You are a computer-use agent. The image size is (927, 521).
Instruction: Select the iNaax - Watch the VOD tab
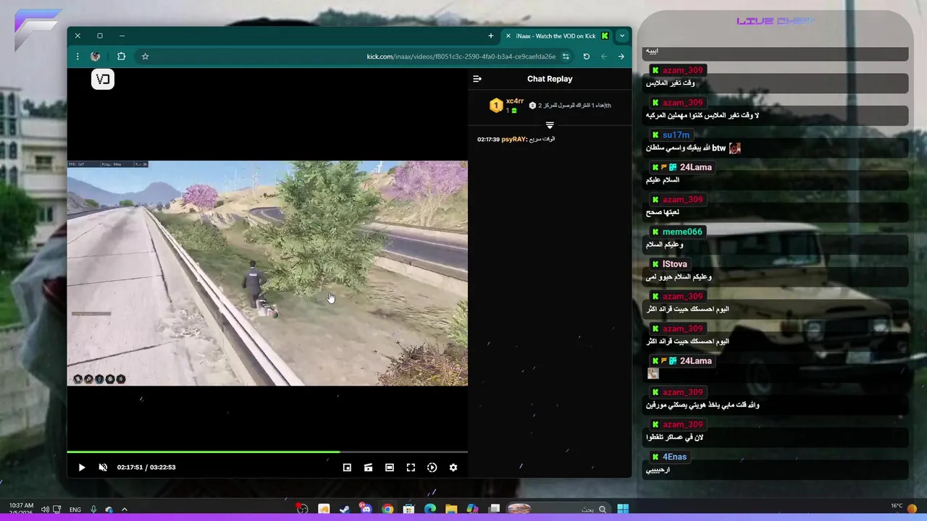(556, 35)
